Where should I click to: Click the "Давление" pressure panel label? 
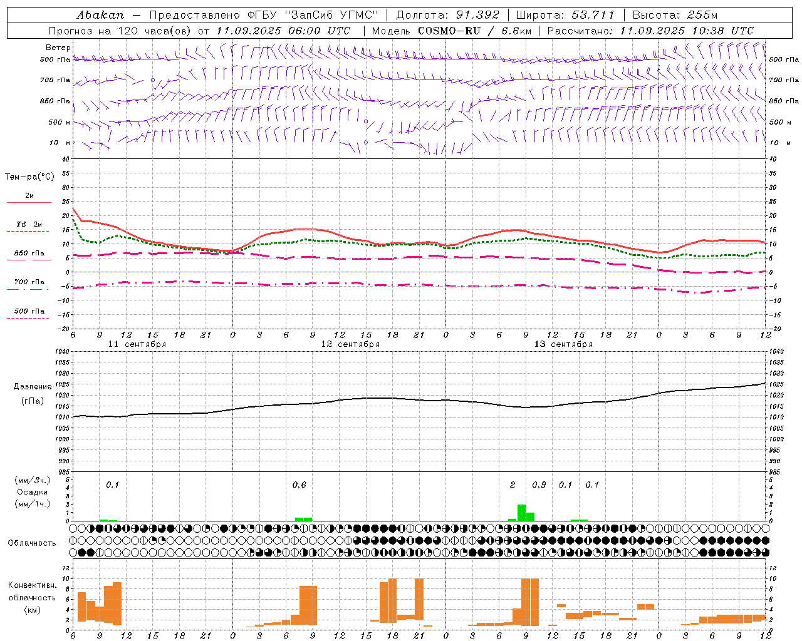point(32,387)
